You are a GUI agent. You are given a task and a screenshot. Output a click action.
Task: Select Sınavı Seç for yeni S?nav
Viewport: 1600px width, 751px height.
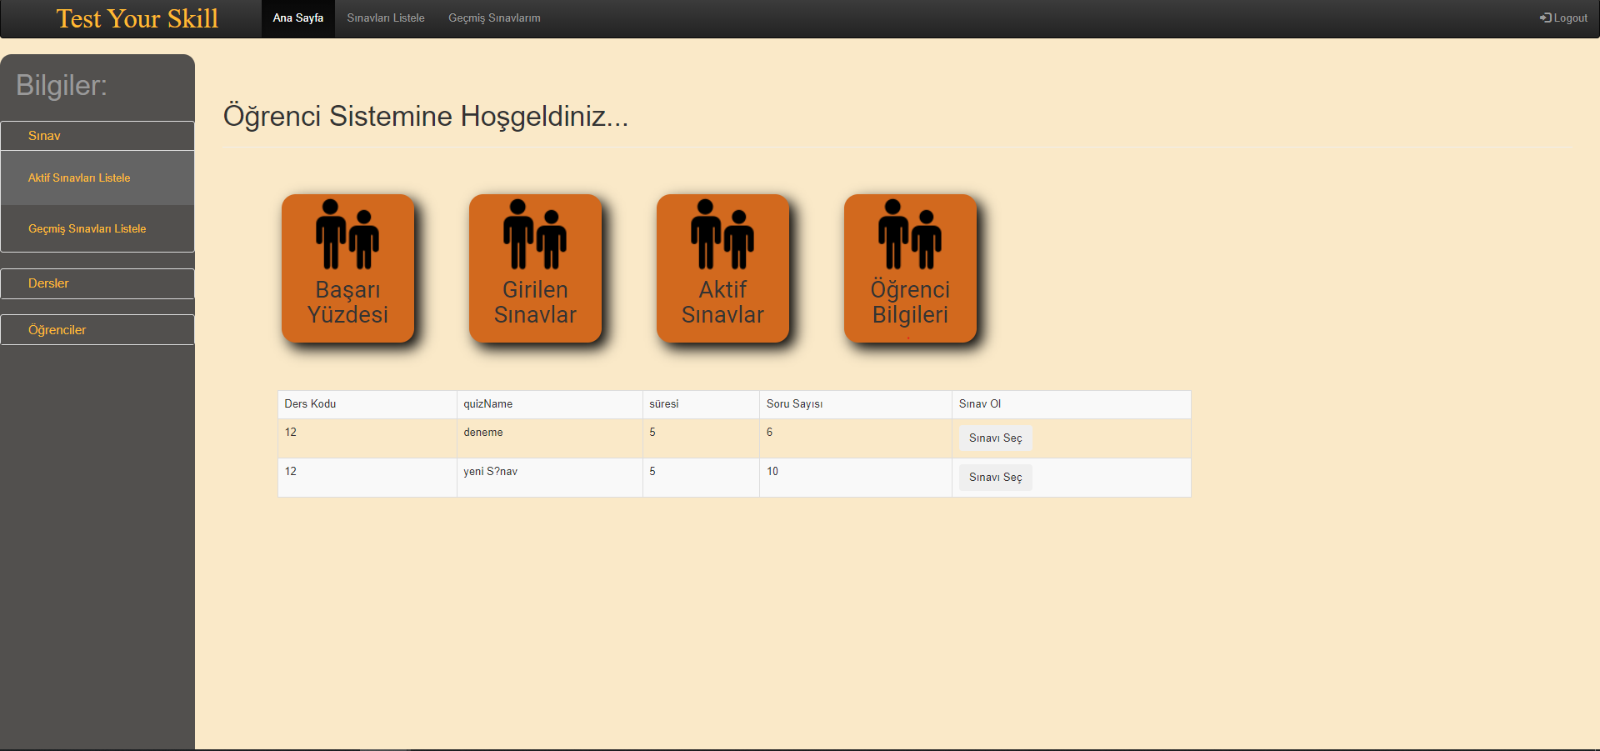coord(995,477)
